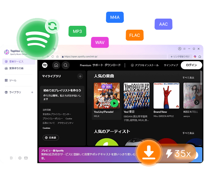
Task: Open the Spotify search button
Action: coord(65,65)
